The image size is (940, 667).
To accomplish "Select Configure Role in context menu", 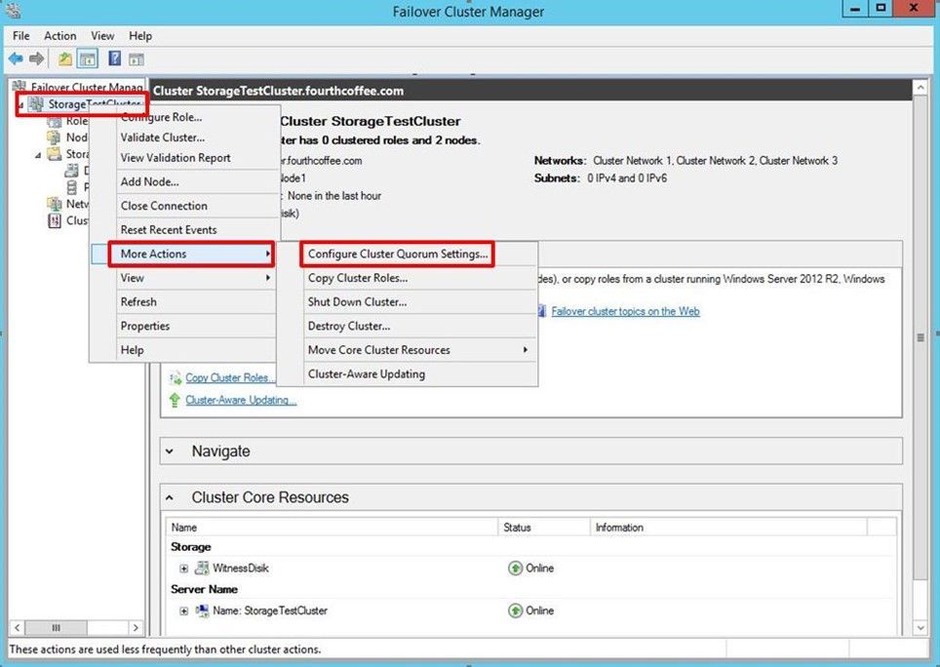I will point(161,117).
